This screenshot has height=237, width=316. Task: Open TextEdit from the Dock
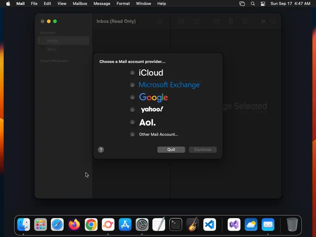coord(159,225)
